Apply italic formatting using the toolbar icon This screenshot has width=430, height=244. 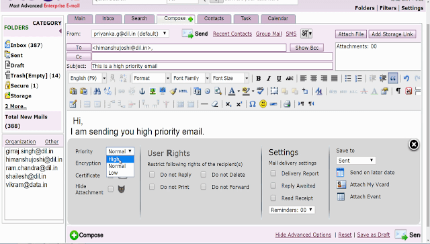269,79
